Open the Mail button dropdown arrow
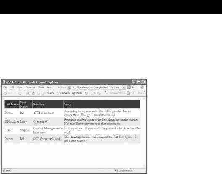Image resolution: width=222 pixels, height=174 pixels. pyautogui.click(x=95, y=93)
